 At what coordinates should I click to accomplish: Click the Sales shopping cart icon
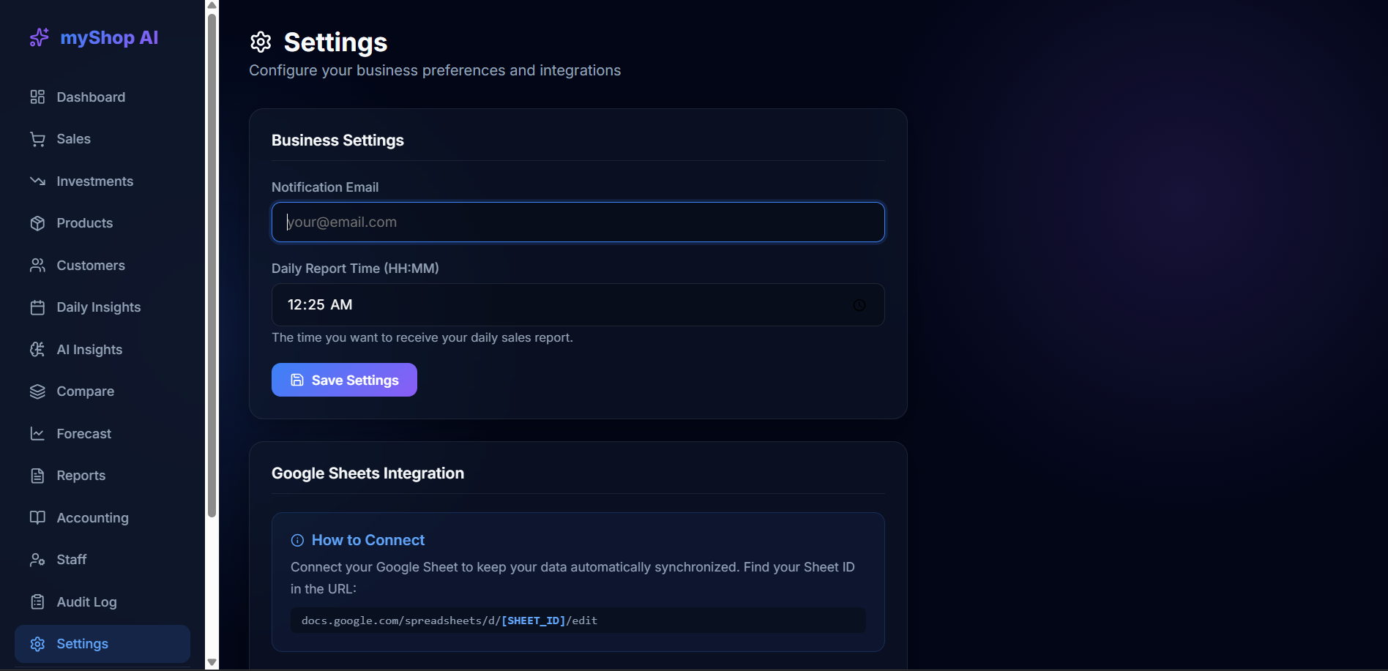coord(37,139)
